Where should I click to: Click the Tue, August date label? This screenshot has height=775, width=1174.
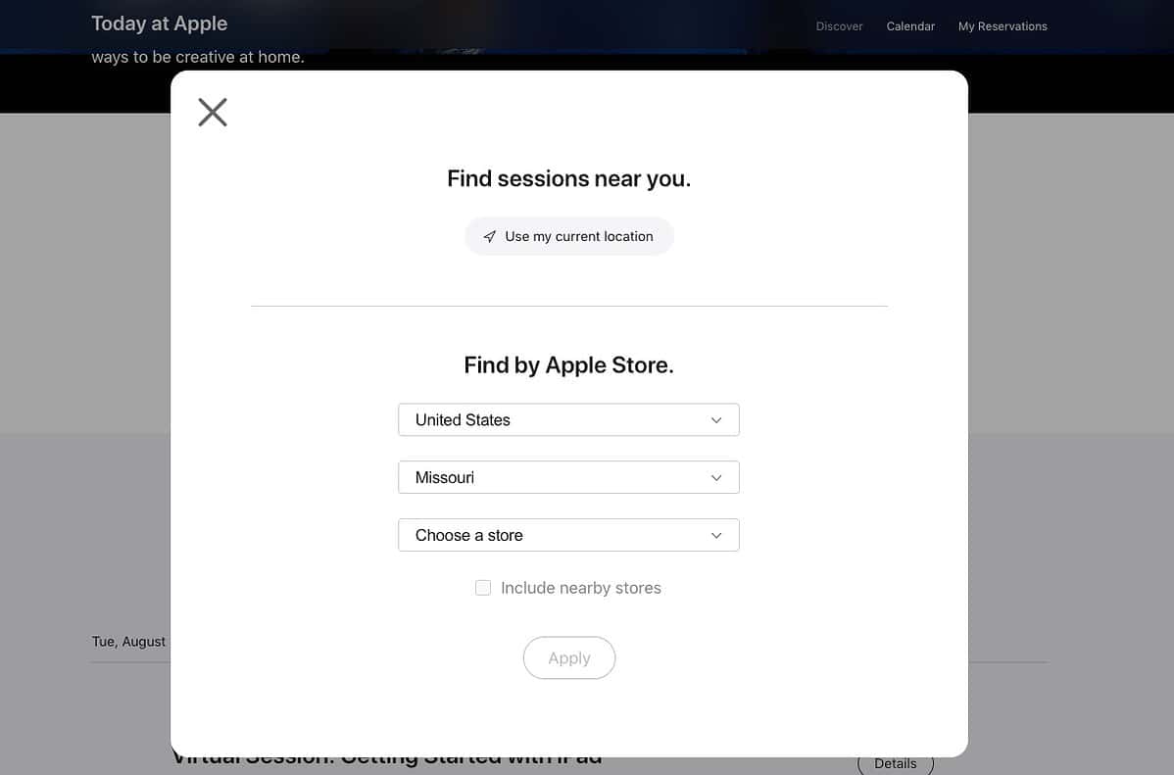tap(128, 642)
